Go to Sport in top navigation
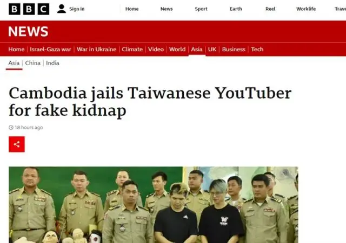346x243 pixels. [x=201, y=9]
